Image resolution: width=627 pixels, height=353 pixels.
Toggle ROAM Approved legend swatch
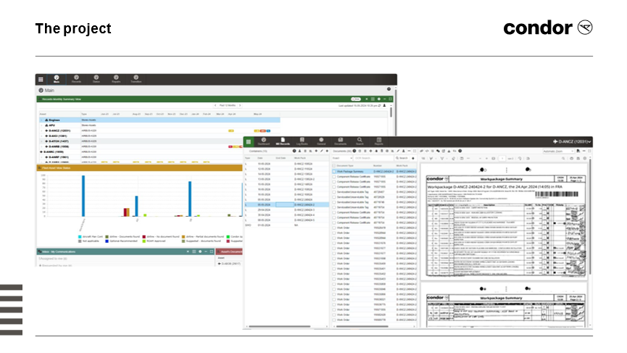[144, 241]
